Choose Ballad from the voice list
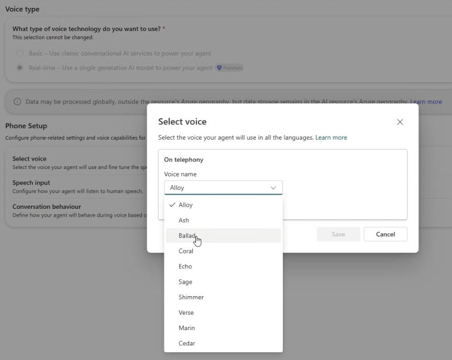The width and height of the screenshot is (452, 360). [x=223, y=235]
